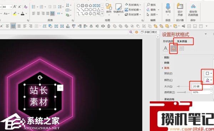Customize quick access toolbar arrow
The height and width of the screenshot is (131, 214).
(207, 26)
